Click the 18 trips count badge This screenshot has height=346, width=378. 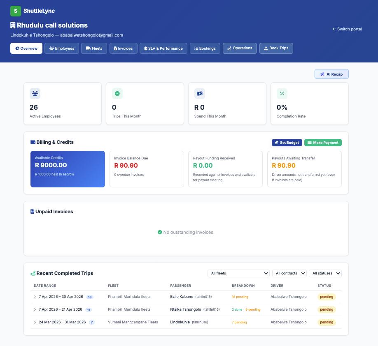(90, 297)
